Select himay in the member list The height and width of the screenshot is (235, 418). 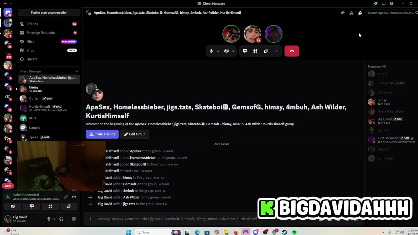click(x=391, y=102)
